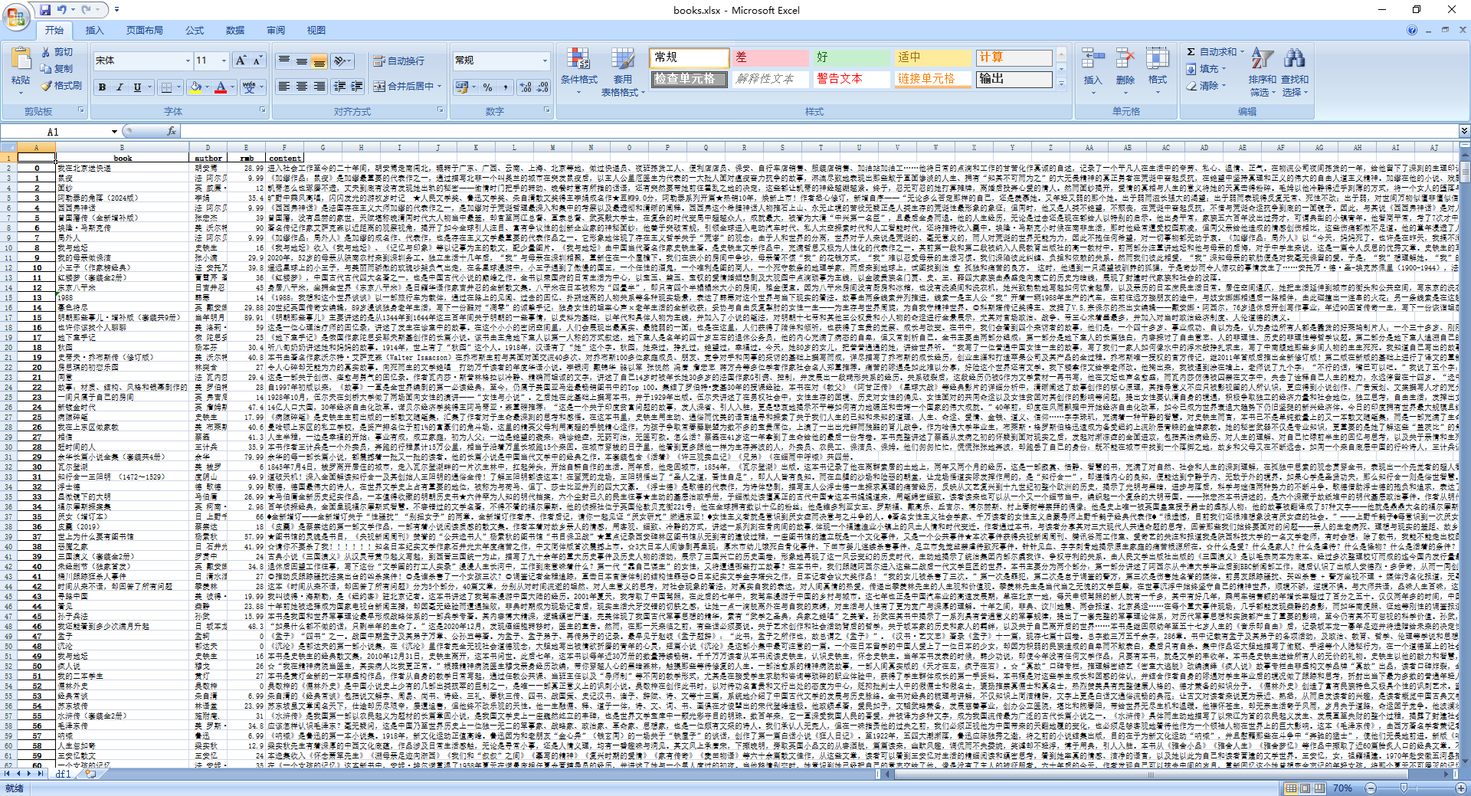Image resolution: width=1471 pixels, height=796 pixels.
Task: Expand font color dropdown arrow
Action: tap(233, 87)
